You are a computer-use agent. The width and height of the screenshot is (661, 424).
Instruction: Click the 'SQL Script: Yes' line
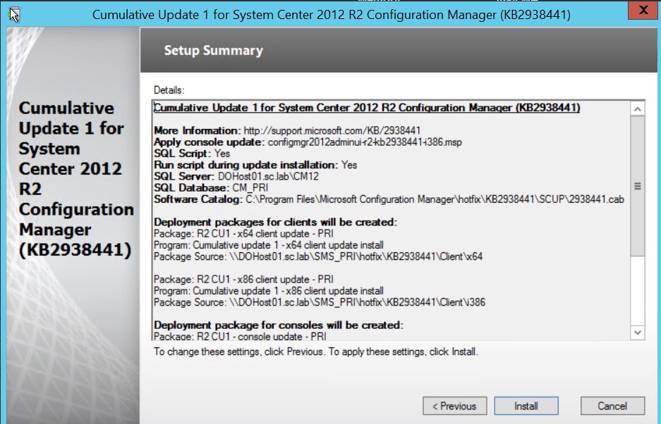tap(192, 154)
